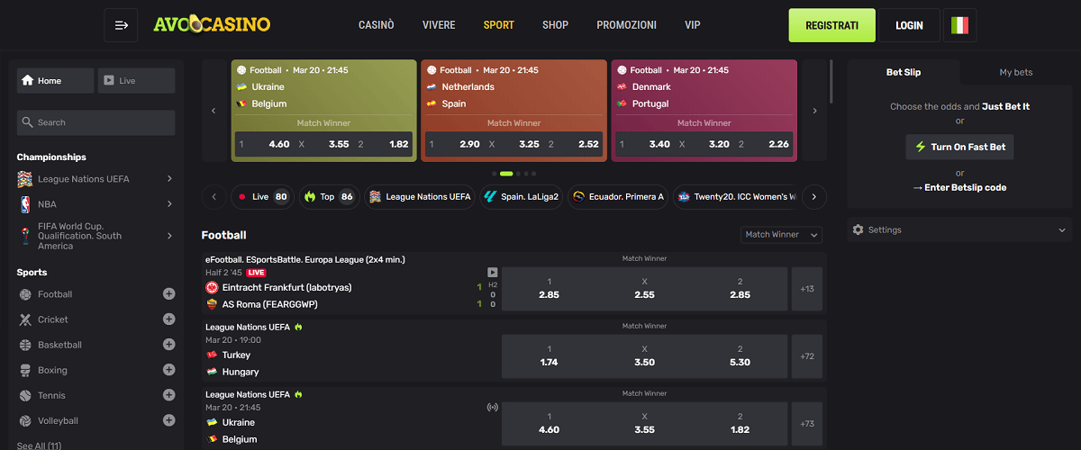Expand +72 more markets for Turkey–Hungary
The image size is (1081, 450).
[x=806, y=356]
